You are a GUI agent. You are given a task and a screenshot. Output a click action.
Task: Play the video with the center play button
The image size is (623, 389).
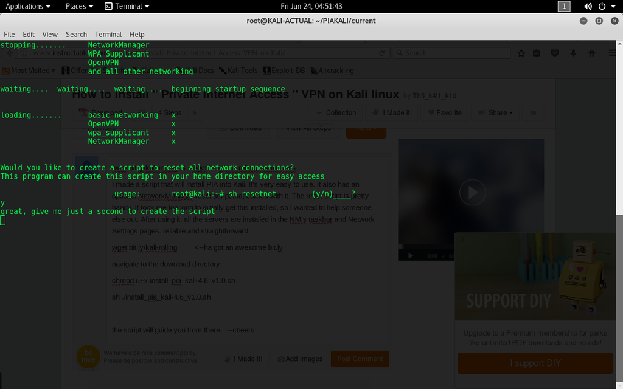click(x=472, y=193)
